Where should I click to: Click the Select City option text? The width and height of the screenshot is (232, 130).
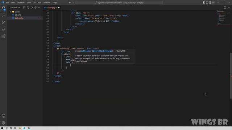coord(104,21)
